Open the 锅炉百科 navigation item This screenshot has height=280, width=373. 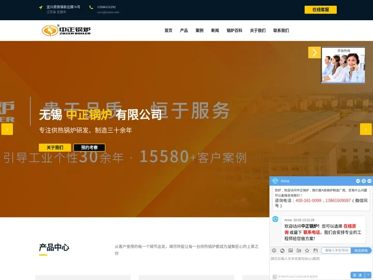234,31
